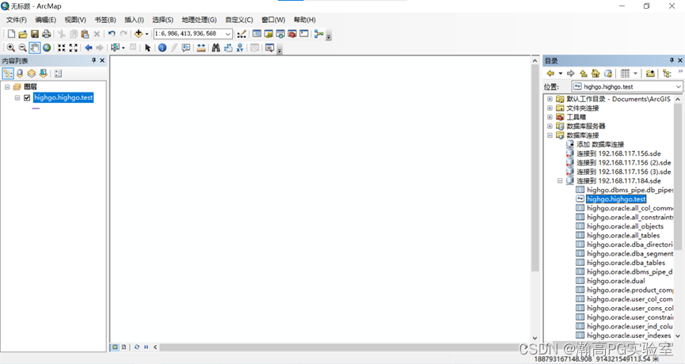Undo the last action
Image resolution: width=685 pixels, height=364 pixels.
[x=112, y=34]
